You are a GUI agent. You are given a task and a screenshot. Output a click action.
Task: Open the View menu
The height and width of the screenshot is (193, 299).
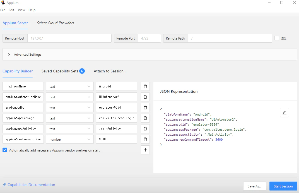[21, 10]
